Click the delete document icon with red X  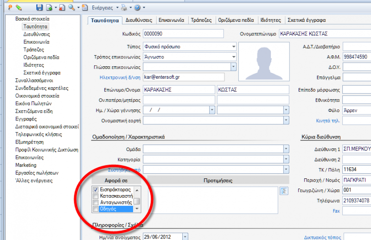(62, 7)
